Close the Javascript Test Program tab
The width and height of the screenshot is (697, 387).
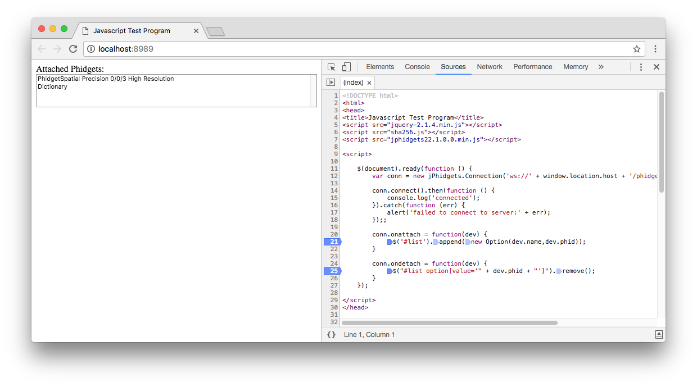coord(196,31)
